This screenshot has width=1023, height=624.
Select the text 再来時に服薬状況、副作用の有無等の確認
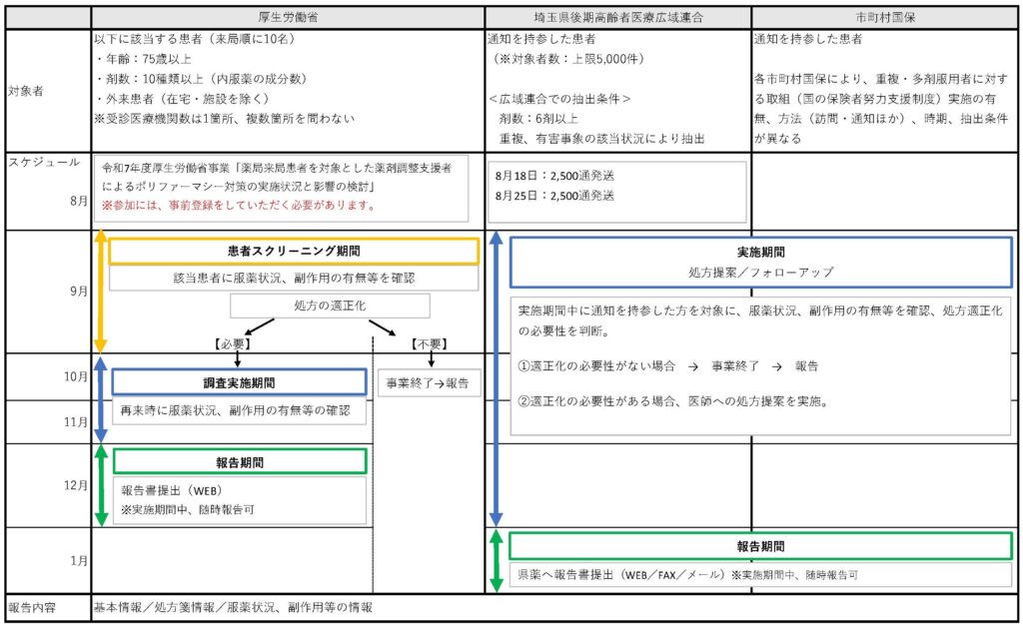235,410
